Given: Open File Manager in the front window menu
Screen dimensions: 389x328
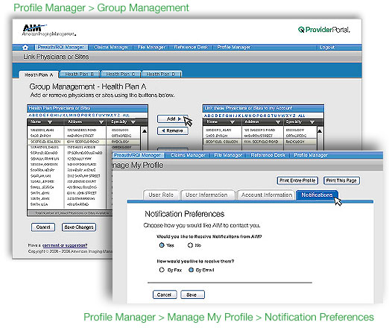Looking at the screenshot, I should [228, 155].
